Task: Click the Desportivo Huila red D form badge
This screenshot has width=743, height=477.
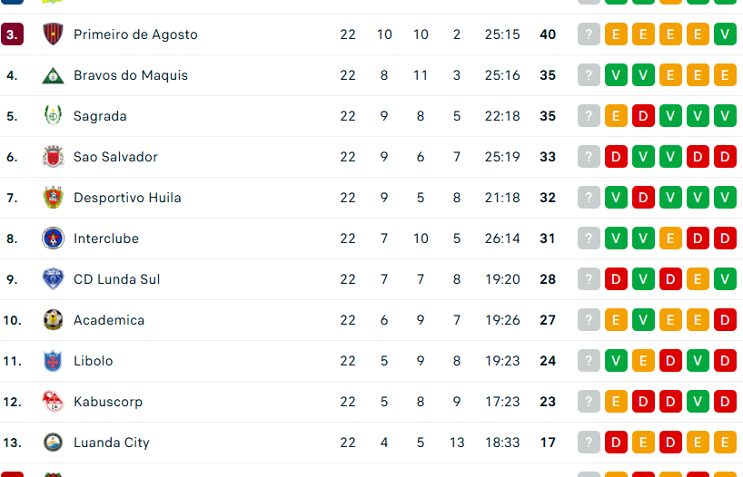Action: click(643, 198)
